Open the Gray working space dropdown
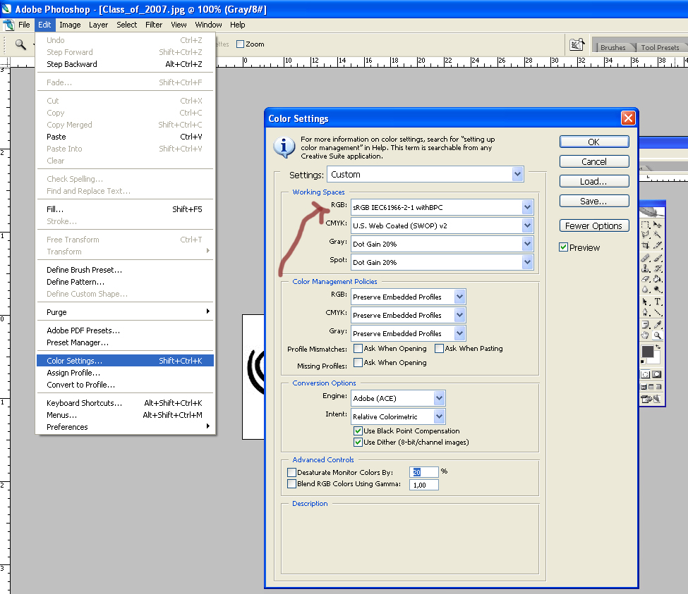 tap(442, 244)
